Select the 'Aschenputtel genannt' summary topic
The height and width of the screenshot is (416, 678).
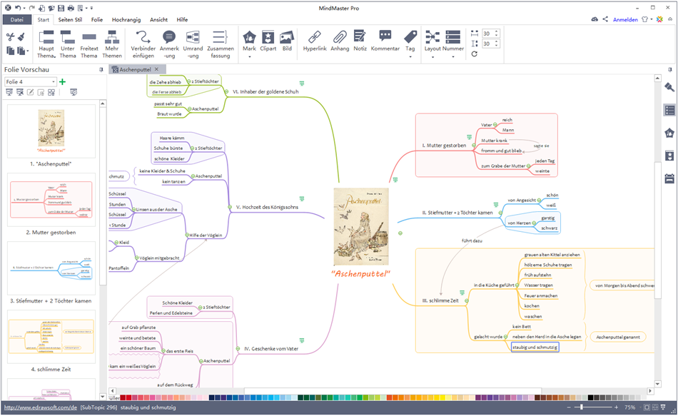618,337
